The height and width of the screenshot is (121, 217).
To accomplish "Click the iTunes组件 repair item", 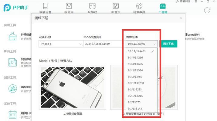I will point(195,36).
